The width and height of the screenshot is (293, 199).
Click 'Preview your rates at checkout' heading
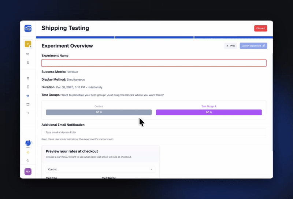tap(72, 151)
